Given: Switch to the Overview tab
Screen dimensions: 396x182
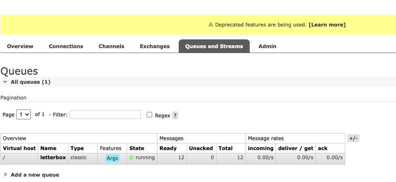Looking at the screenshot, I should click(20, 46).
